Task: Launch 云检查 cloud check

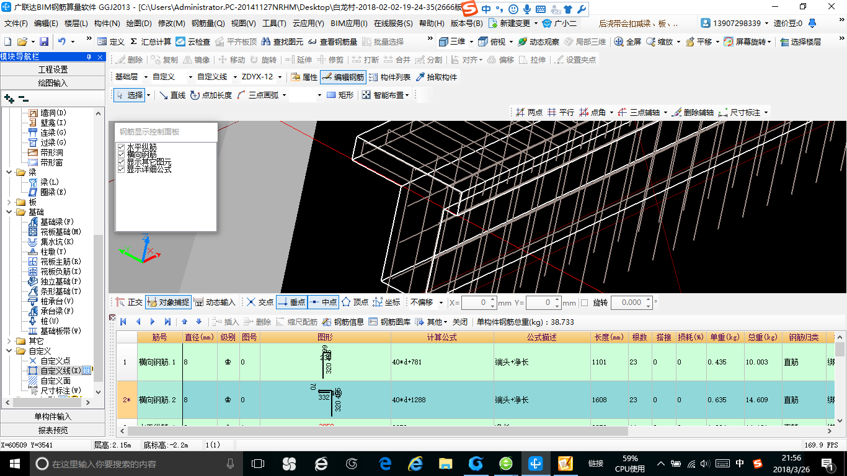Action: coord(193,42)
